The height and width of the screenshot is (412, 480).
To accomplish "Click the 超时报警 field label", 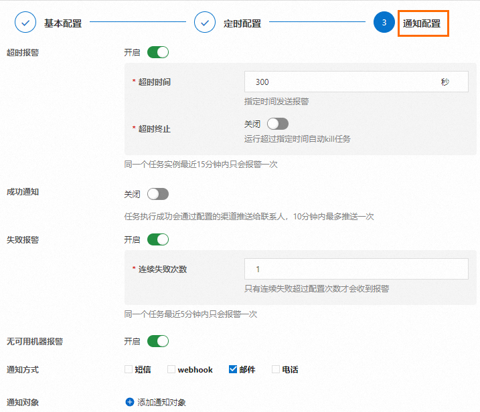I will coord(23,53).
